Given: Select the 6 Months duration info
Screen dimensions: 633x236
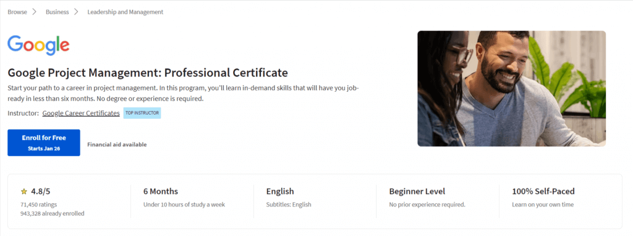Looking at the screenshot, I should [x=184, y=197].
